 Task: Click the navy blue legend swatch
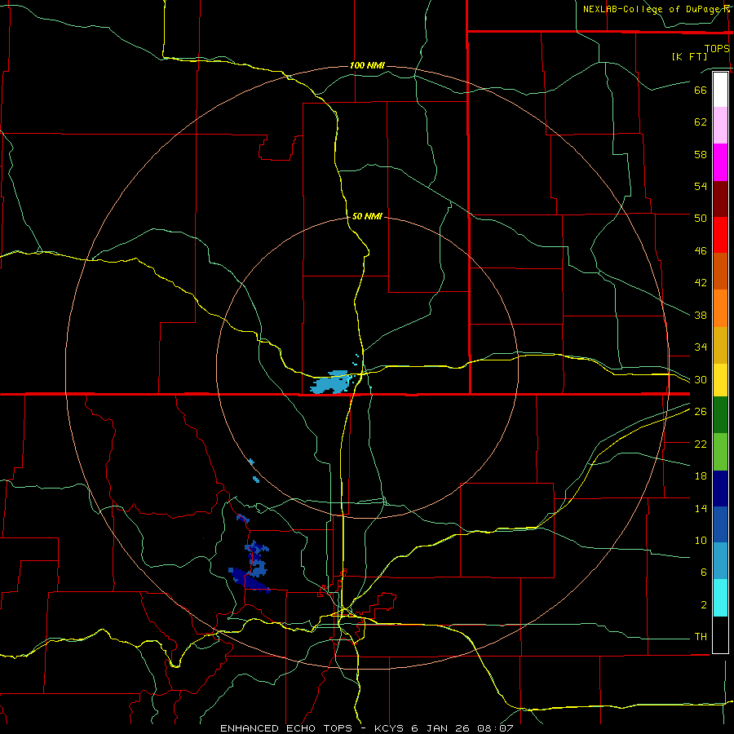tap(720, 489)
